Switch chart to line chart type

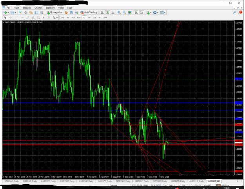tap(113, 13)
